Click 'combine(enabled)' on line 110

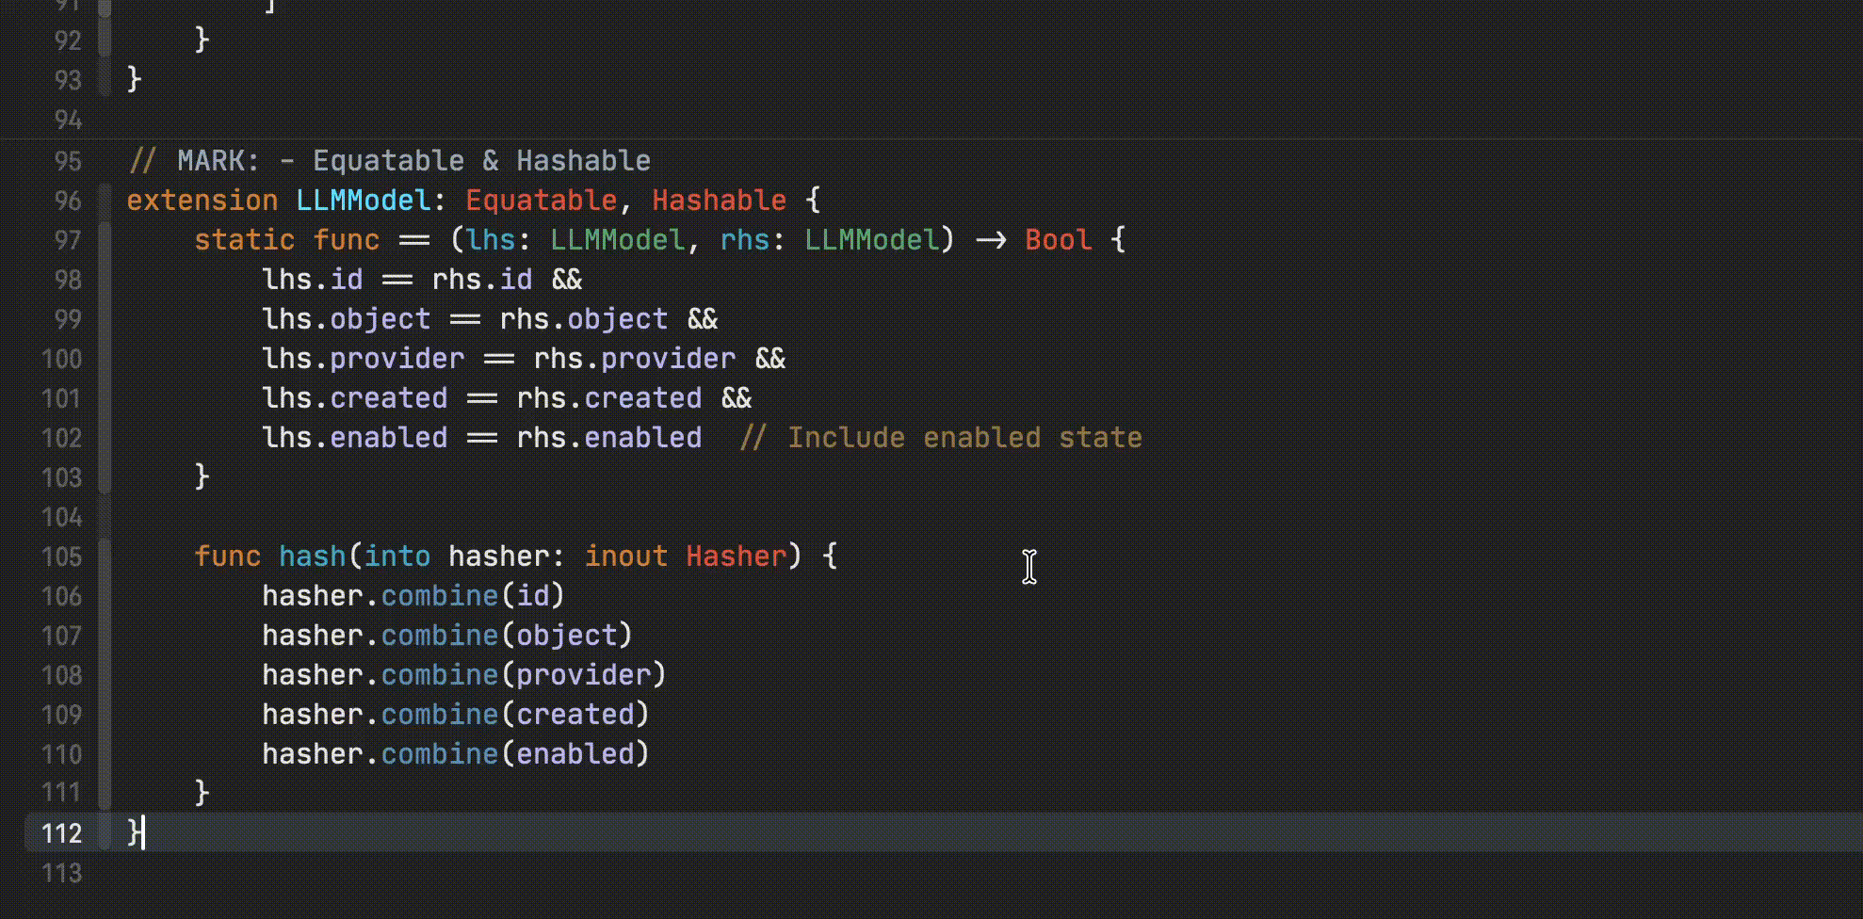[x=516, y=754]
